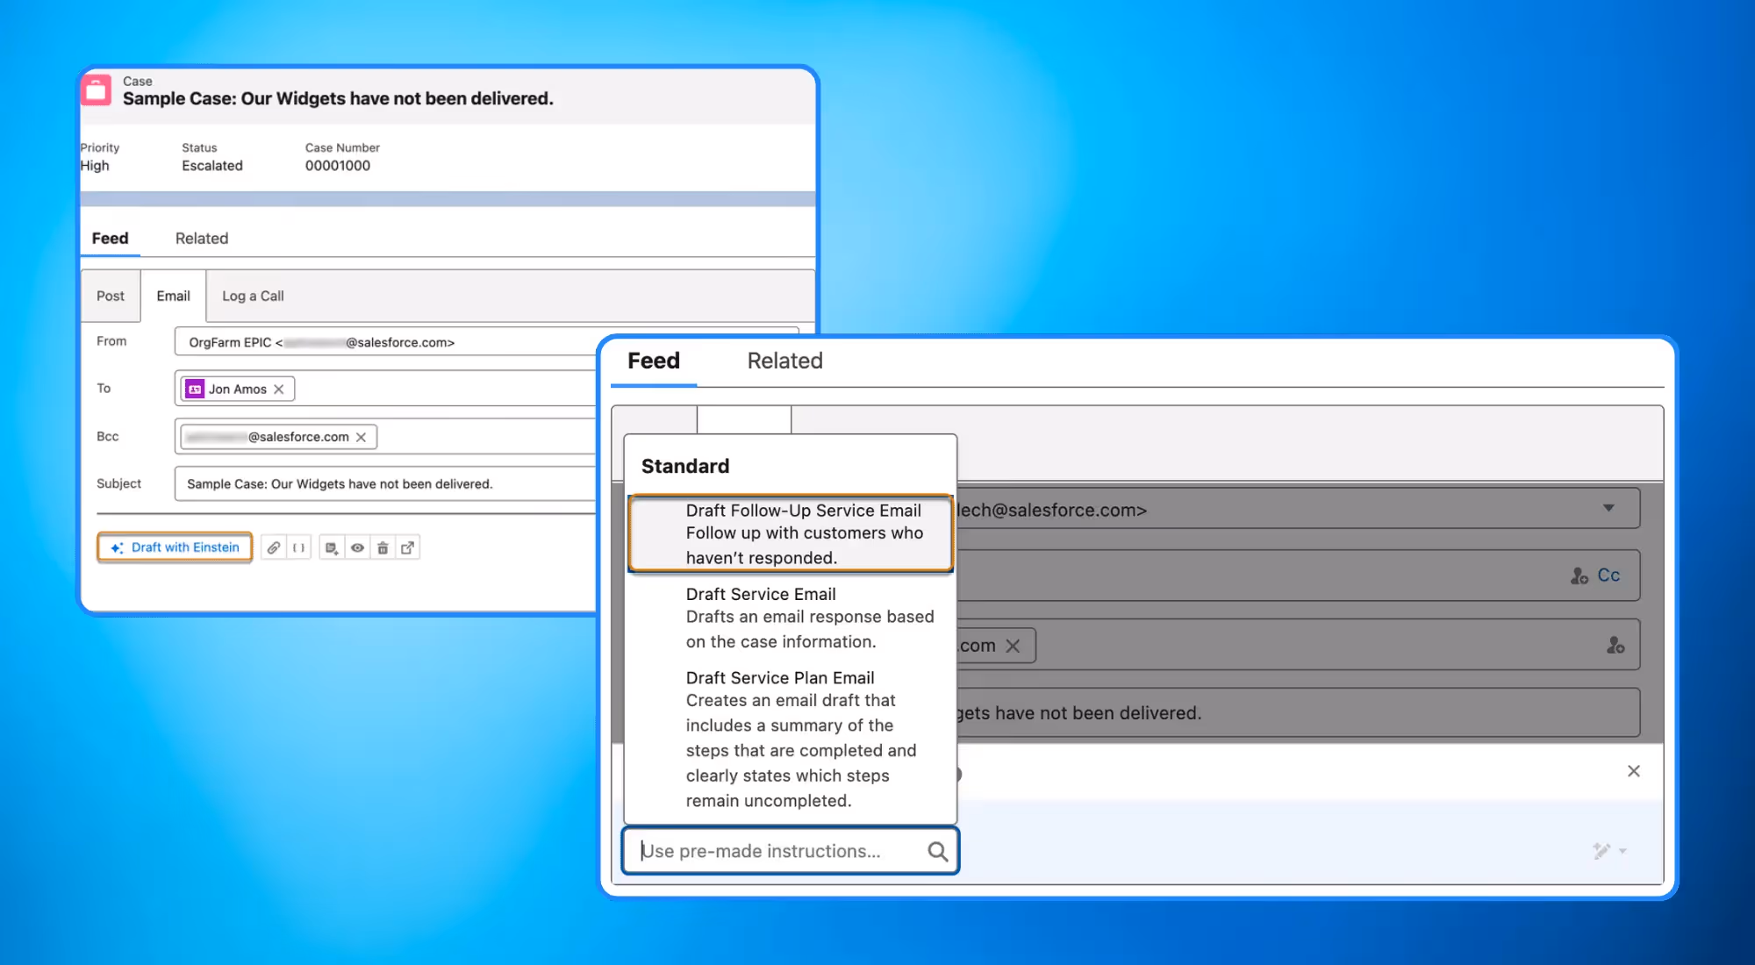Pop out the email composer window
Image resolution: width=1755 pixels, height=965 pixels.
[408, 547]
